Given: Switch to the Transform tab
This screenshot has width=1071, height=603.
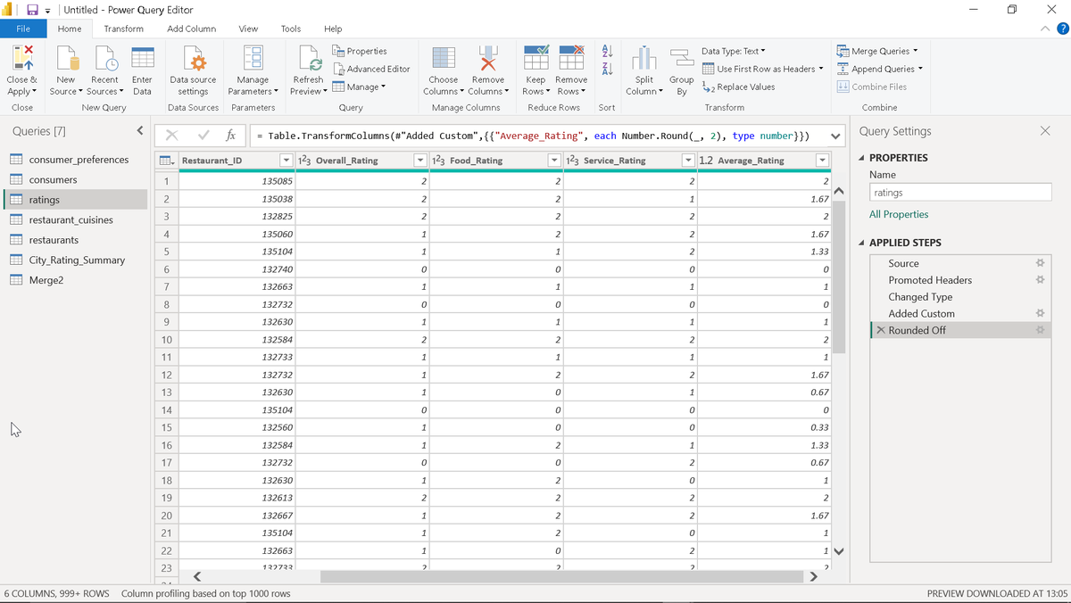Looking at the screenshot, I should [x=123, y=29].
